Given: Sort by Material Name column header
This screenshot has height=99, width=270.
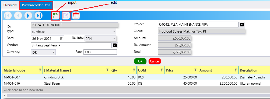Looking at the screenshot, I should coord(58,70).
